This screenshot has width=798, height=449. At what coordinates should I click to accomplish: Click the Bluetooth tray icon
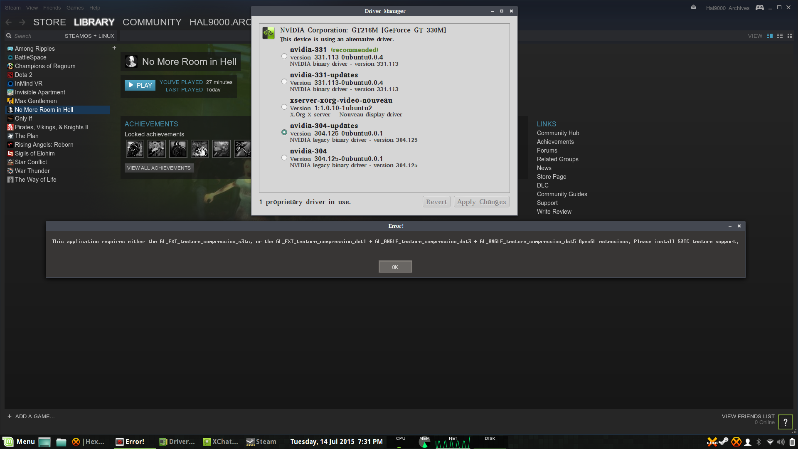759,442
